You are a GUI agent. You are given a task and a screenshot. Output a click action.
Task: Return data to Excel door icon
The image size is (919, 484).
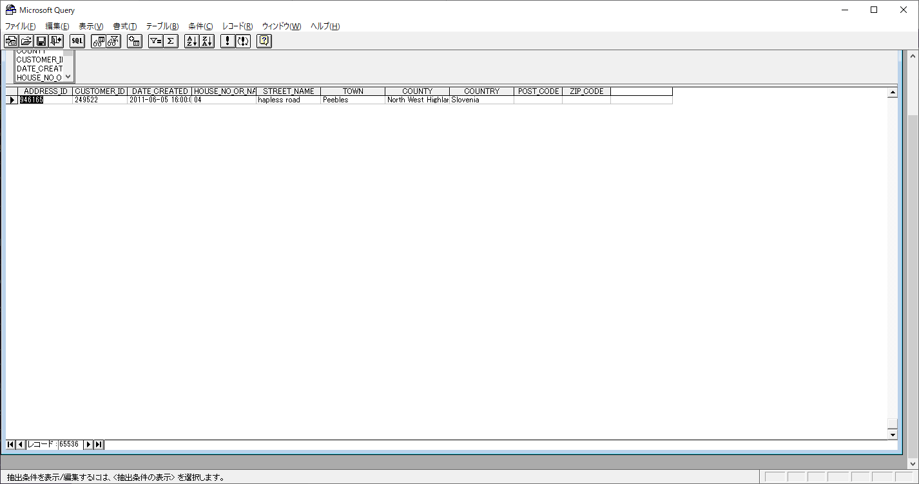point(56,41)
